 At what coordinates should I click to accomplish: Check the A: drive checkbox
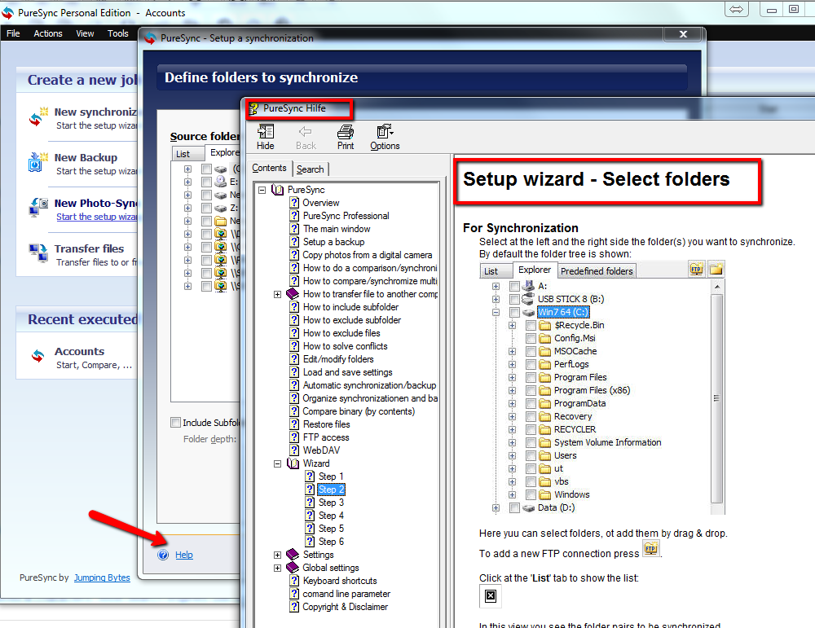pyautogui.click(x=514, y=286)
